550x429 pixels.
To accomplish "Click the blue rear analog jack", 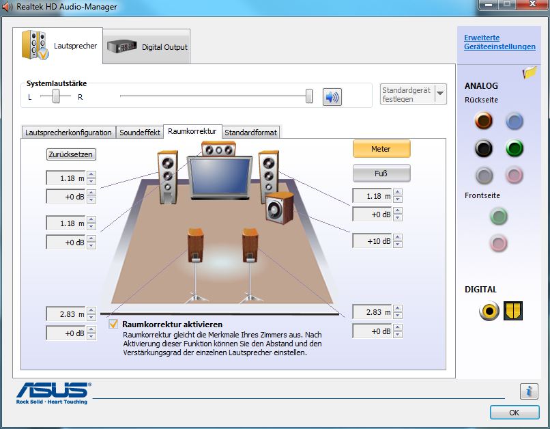I will (x=515, y=122).
